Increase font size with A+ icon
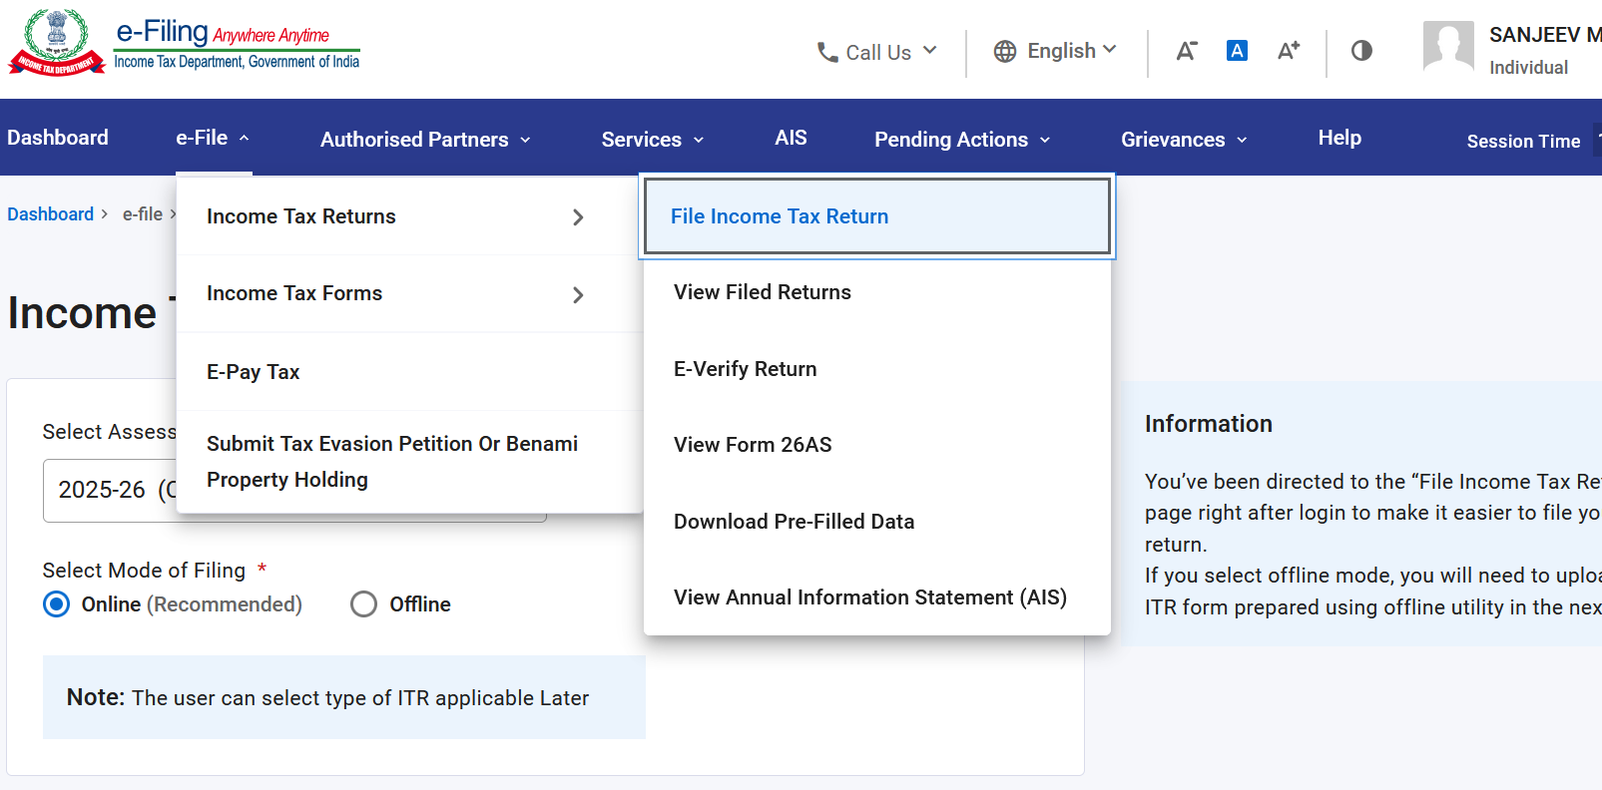1602x790 pixels. coord(1289,50)
